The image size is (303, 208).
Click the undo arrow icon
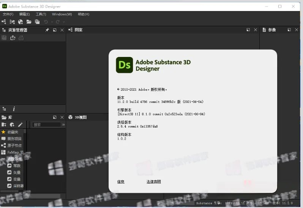tap(46, 22)
